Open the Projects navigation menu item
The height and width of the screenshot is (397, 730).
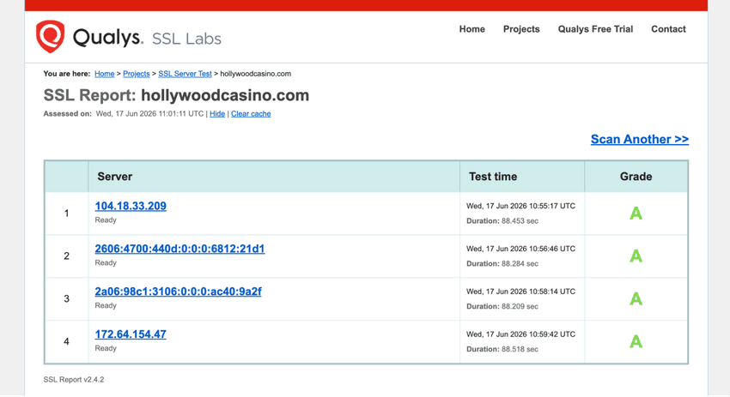(521, 29)
